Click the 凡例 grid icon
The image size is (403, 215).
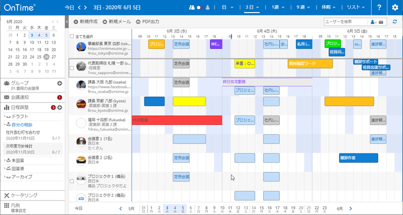click(7, 205)
